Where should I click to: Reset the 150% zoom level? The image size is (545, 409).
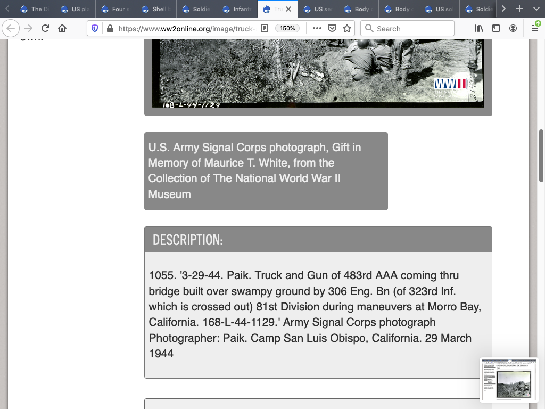coord(287,29)
